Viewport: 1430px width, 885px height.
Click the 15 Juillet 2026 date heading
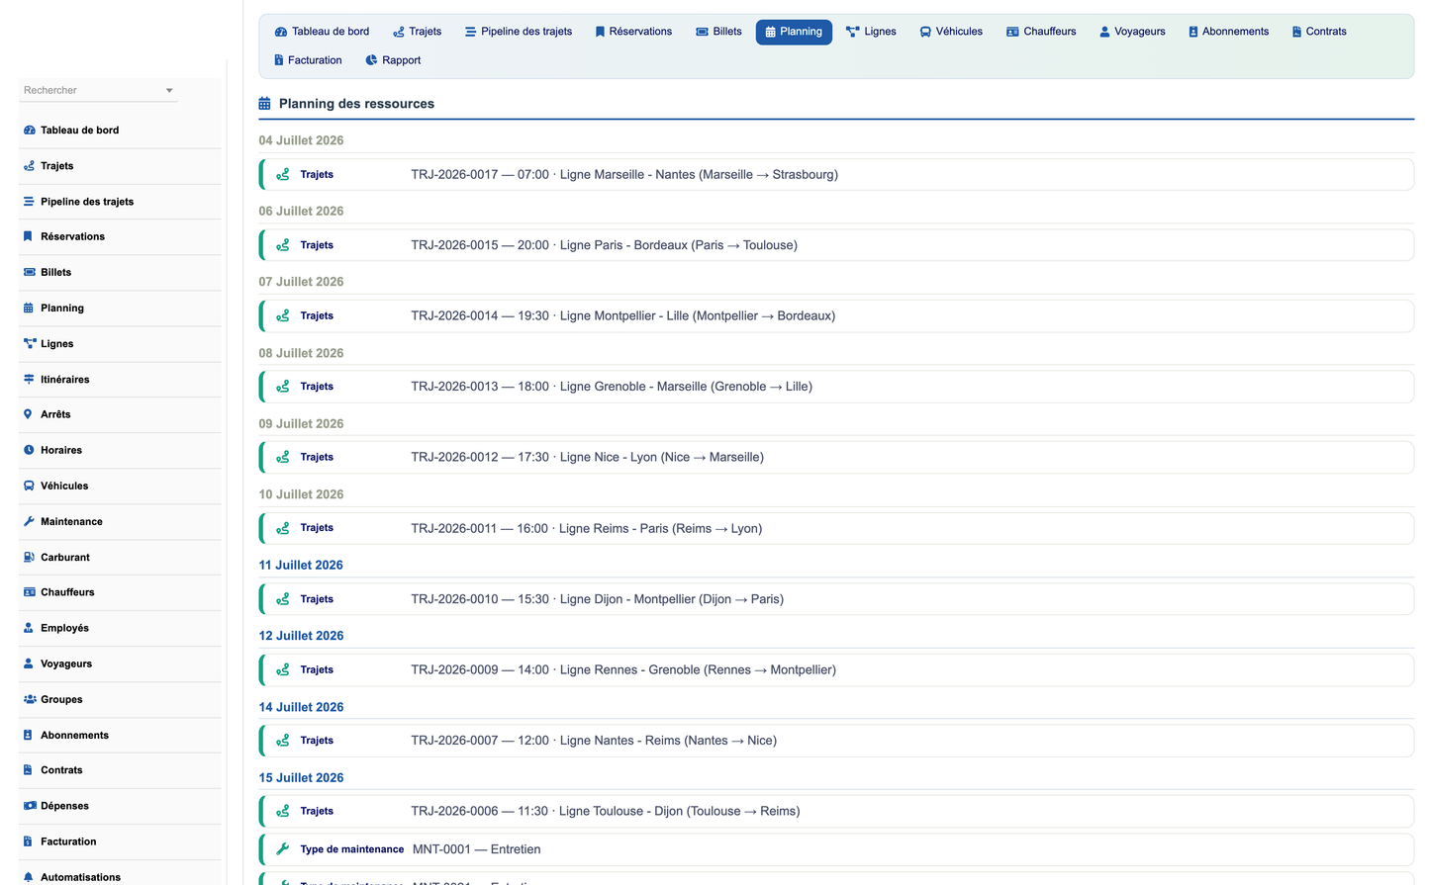[x=301, y=778]
